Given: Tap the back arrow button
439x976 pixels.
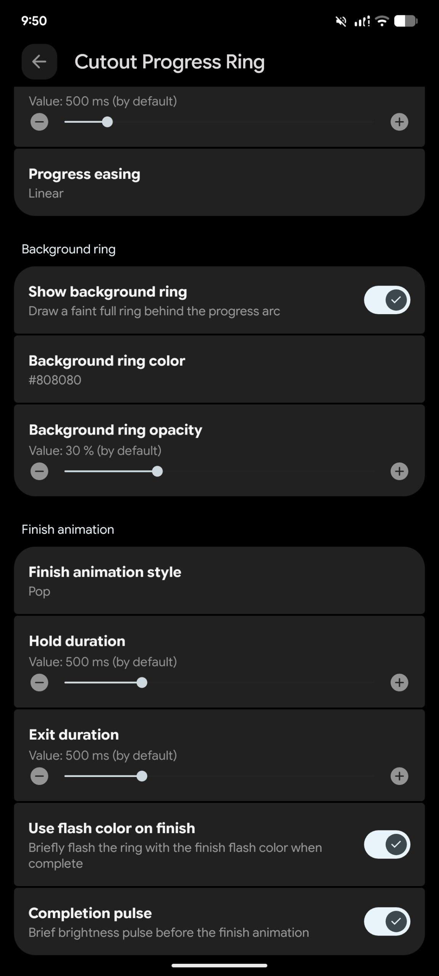Looking at the screenshot, I should tap(39, 62).
